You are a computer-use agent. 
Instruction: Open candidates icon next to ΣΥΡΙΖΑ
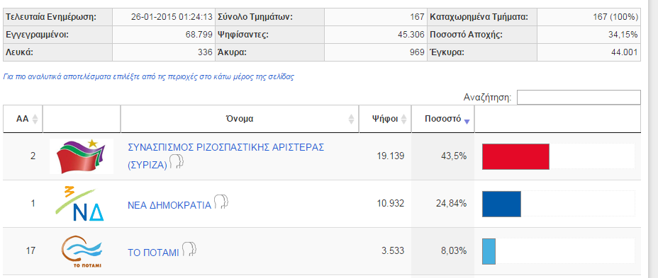[x=177, y=161]
